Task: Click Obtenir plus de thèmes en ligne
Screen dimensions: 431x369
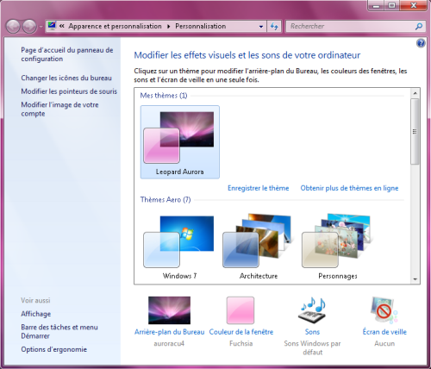Action: (x=349, y=188)
